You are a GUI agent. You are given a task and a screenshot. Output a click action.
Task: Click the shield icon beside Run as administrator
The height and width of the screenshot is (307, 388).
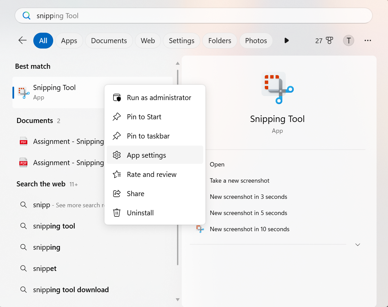[117, 98]
